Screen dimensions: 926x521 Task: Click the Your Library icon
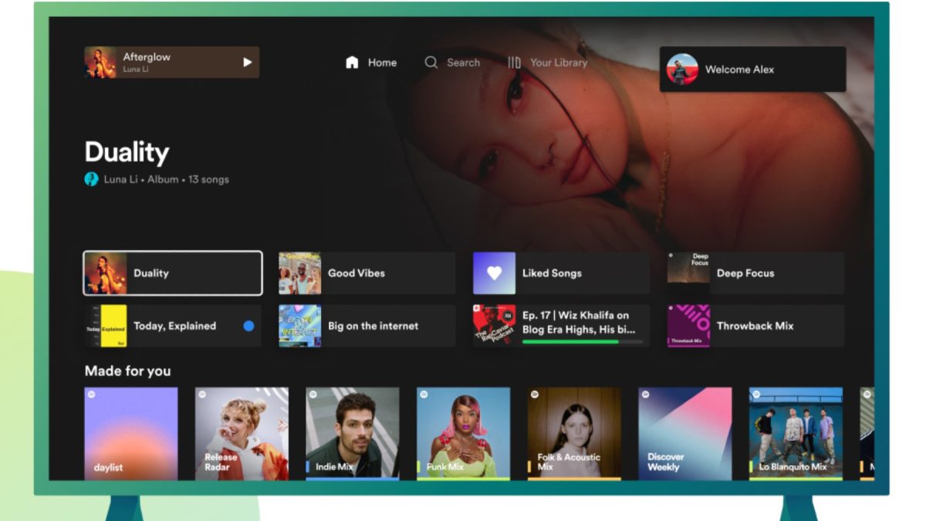pyautogui.click(x=515, y=63)
